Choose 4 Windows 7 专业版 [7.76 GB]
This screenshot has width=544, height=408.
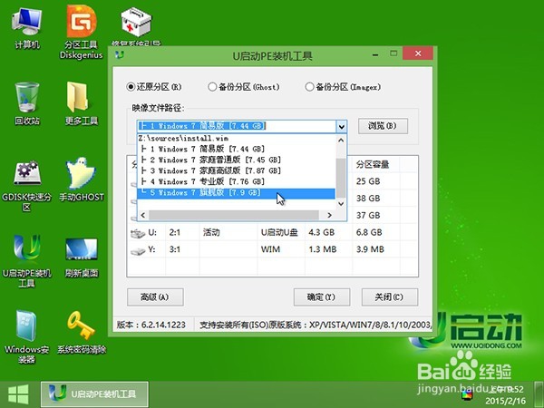click(237, 181)
